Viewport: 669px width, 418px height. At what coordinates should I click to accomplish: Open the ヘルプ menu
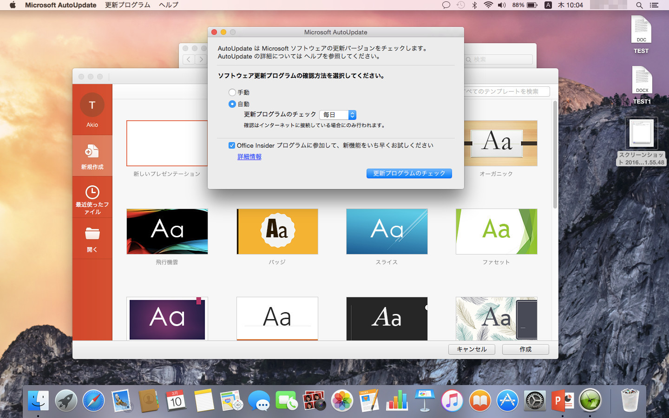pos(169,5)
